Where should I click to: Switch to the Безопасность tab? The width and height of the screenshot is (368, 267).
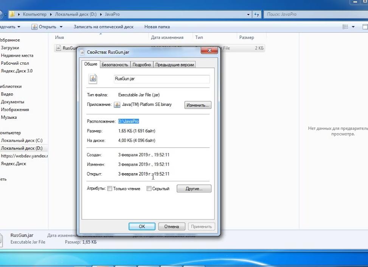pyautogui.click(x=115, y=65)
